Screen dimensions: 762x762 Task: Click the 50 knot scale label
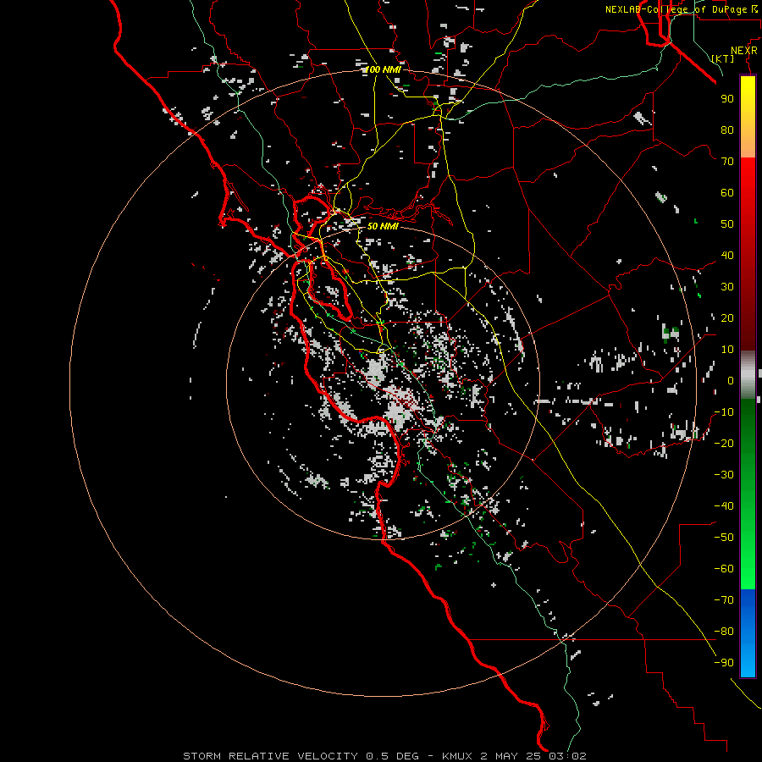[727, 224]
